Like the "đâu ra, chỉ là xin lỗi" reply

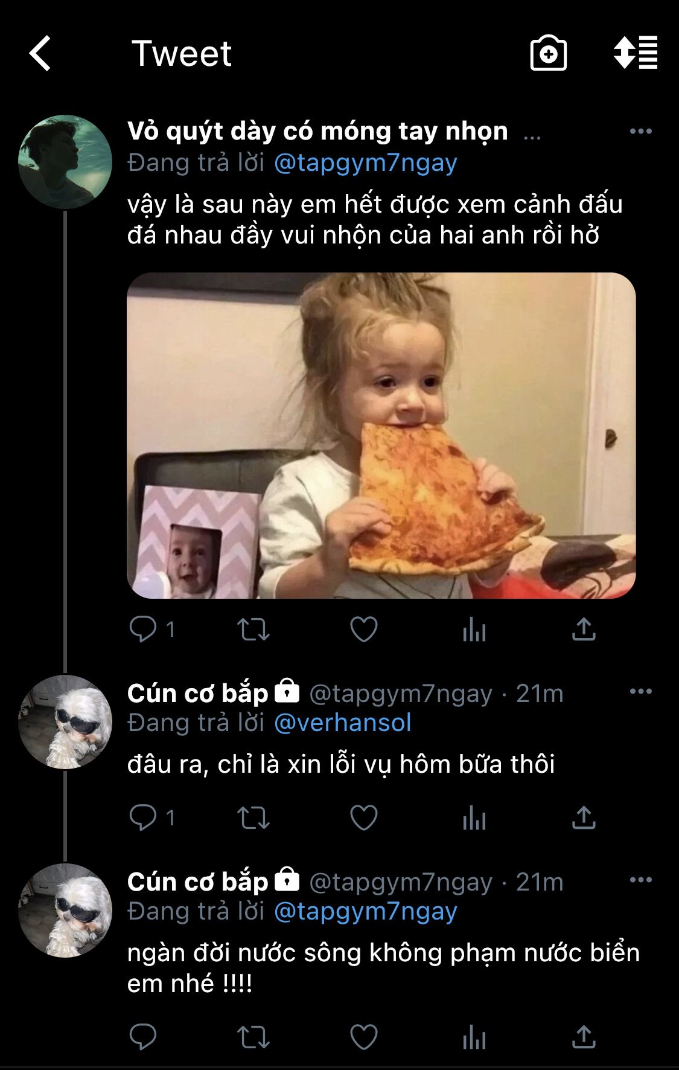(x=364, y=818)
